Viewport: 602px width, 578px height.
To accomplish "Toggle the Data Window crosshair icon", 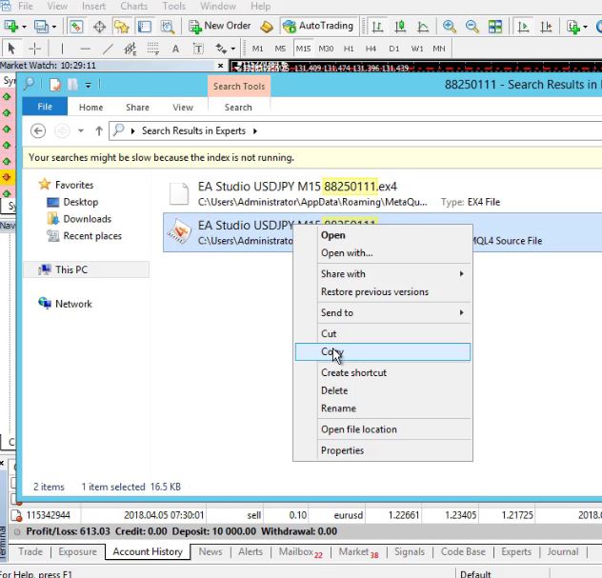I will pyautogui.click(x=99, y=27).
